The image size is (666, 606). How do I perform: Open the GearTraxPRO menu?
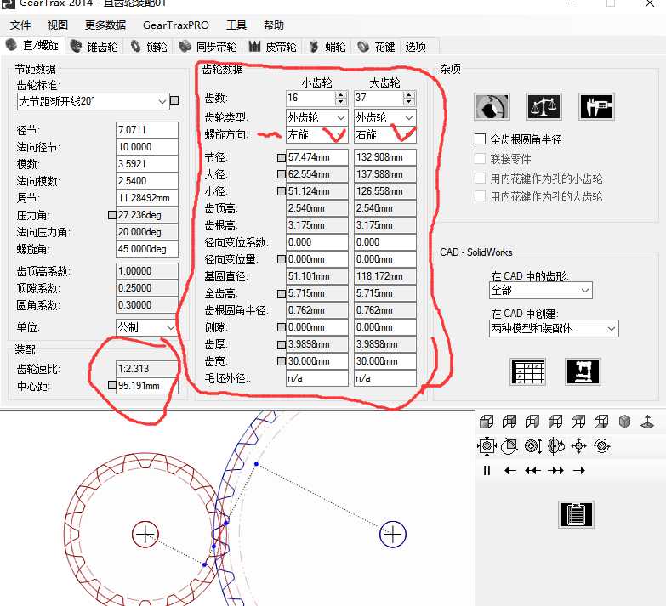tap(176, 25)
